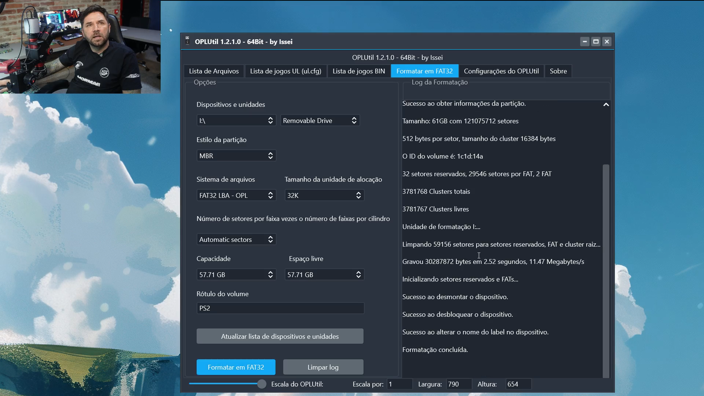Click the Formatar em FAT32 button
Viewport: 704px width, 396px height.
pos(236,367)
